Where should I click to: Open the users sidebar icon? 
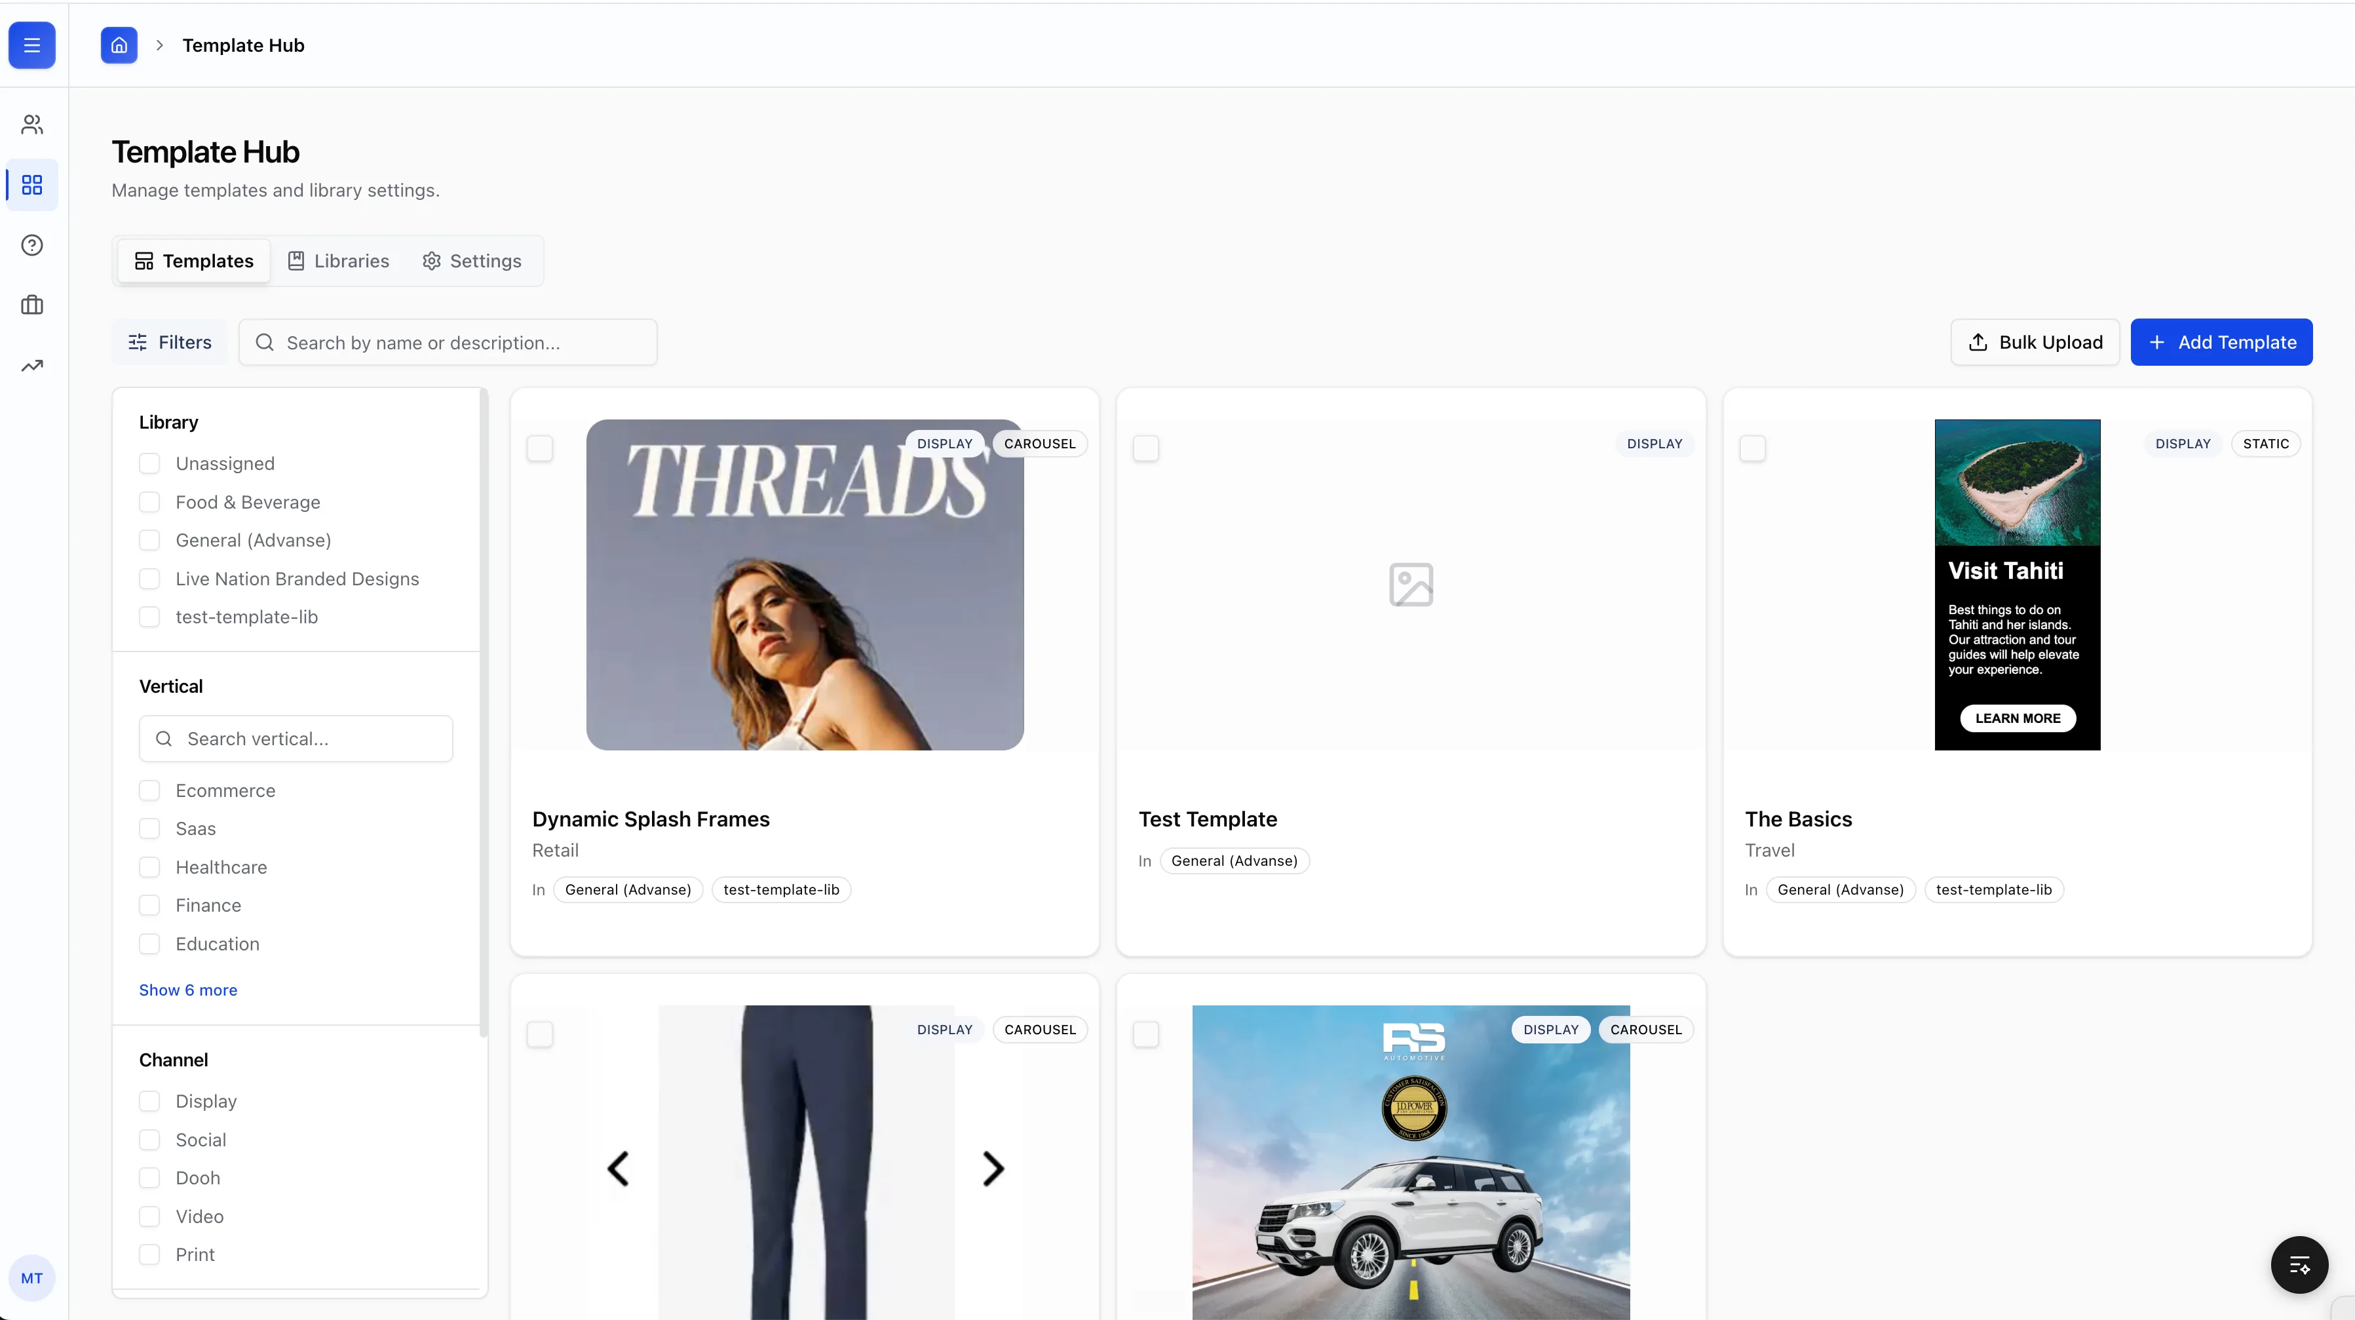coord(32,125)
